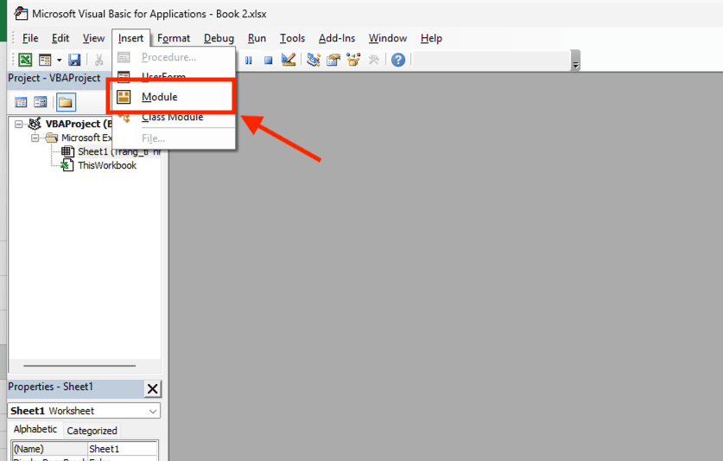
Task: Switch to the Alphabetic tab
Action: click(35, 429)
